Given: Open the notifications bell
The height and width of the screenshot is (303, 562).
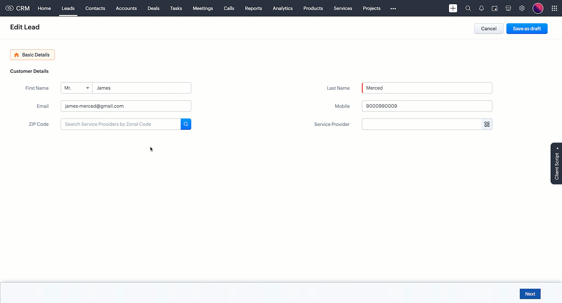Looking at the screenshot, I should [481, 8].
